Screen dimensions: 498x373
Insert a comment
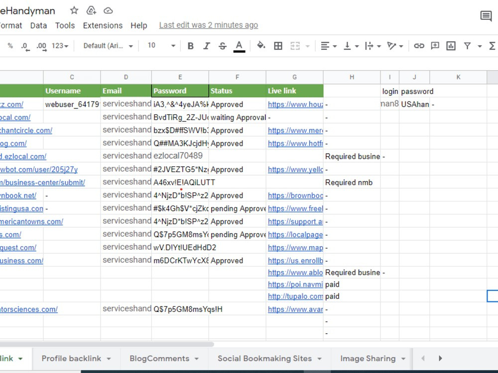pos(435,46)
